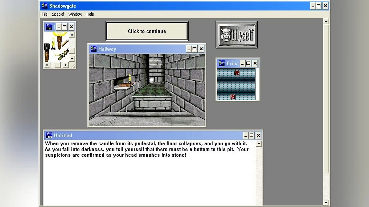
Task: Click the Exits window title icon
Action: [221, 63]
